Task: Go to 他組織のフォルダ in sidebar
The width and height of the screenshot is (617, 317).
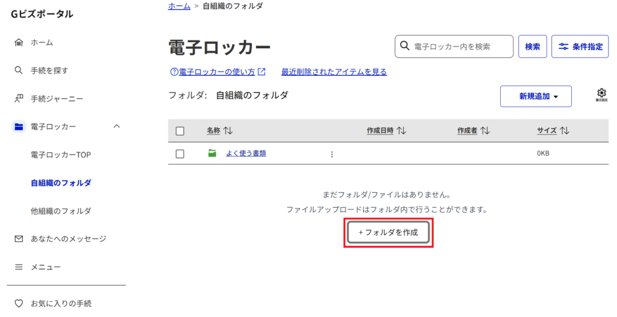Action: (61, 211)
